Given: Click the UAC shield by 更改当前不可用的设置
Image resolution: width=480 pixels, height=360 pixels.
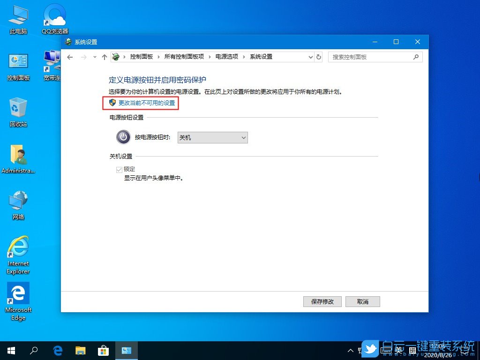Looking at the screenshot, I should 112,103.
